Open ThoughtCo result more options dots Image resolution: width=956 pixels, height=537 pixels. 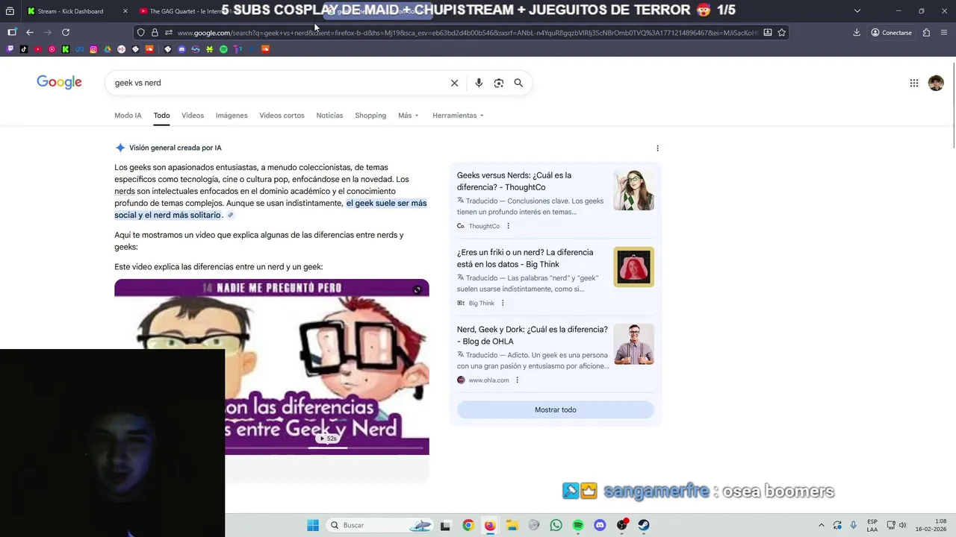[509, 226]
